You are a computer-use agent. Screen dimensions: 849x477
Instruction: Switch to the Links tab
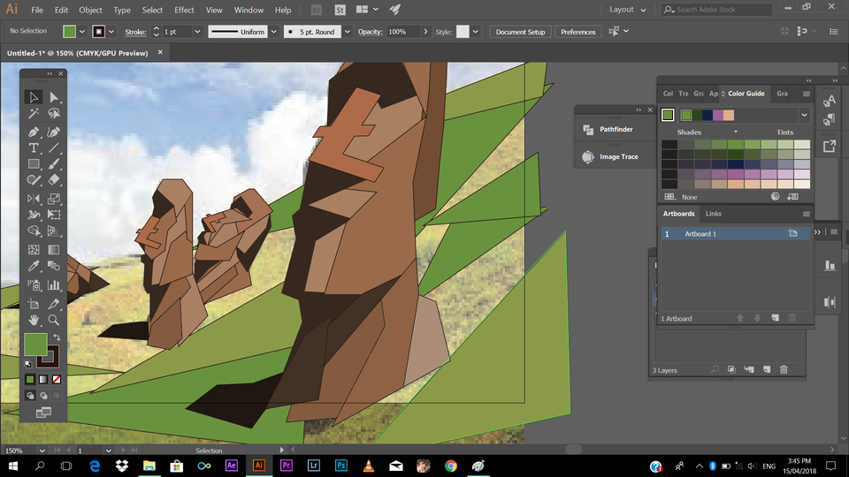pyautogui.click(x=713, y=214)
